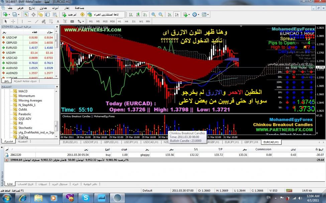Open the Account History terminal tab (تاريخ الحساب)
The image size is (326, 203).
(25, 184)
